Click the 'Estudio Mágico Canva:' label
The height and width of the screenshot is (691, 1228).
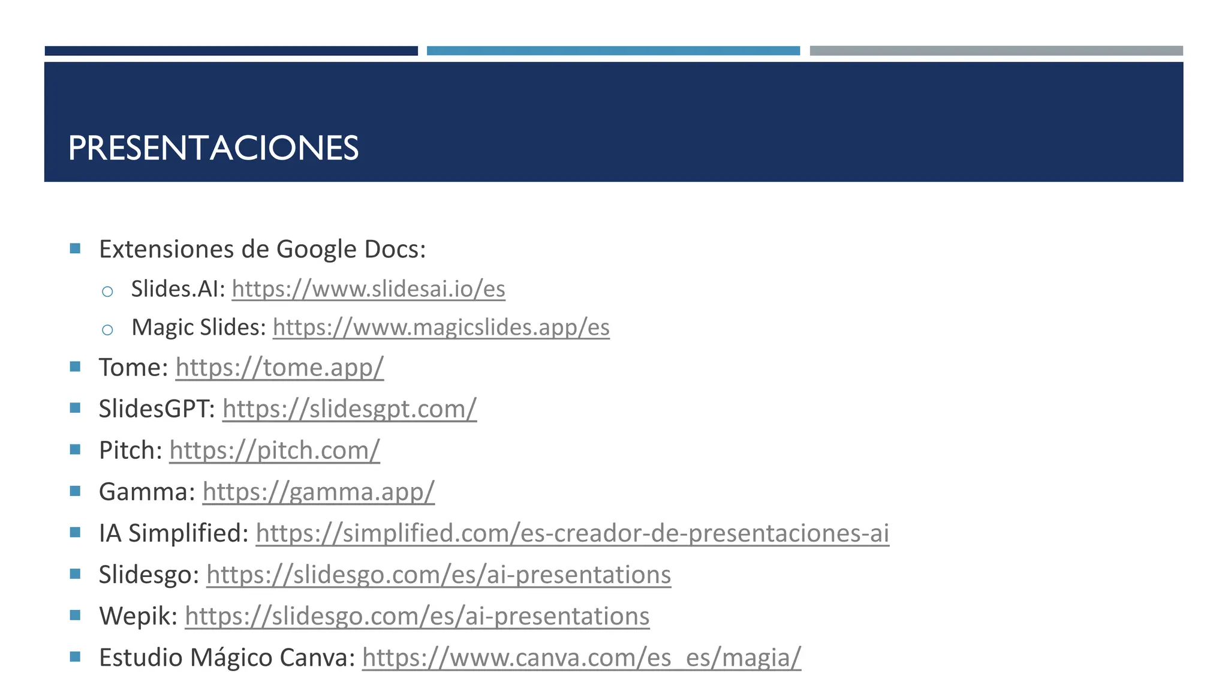click(x=227, y=657)
